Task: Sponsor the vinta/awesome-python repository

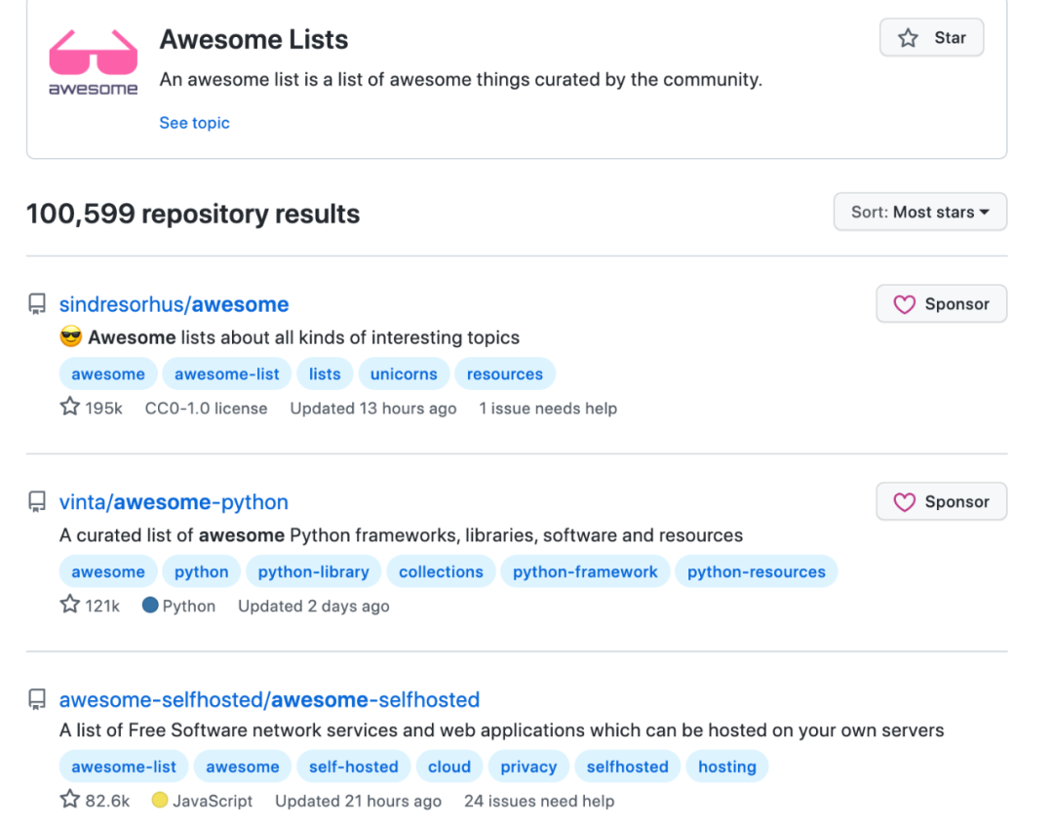Action: coord(941,501)
